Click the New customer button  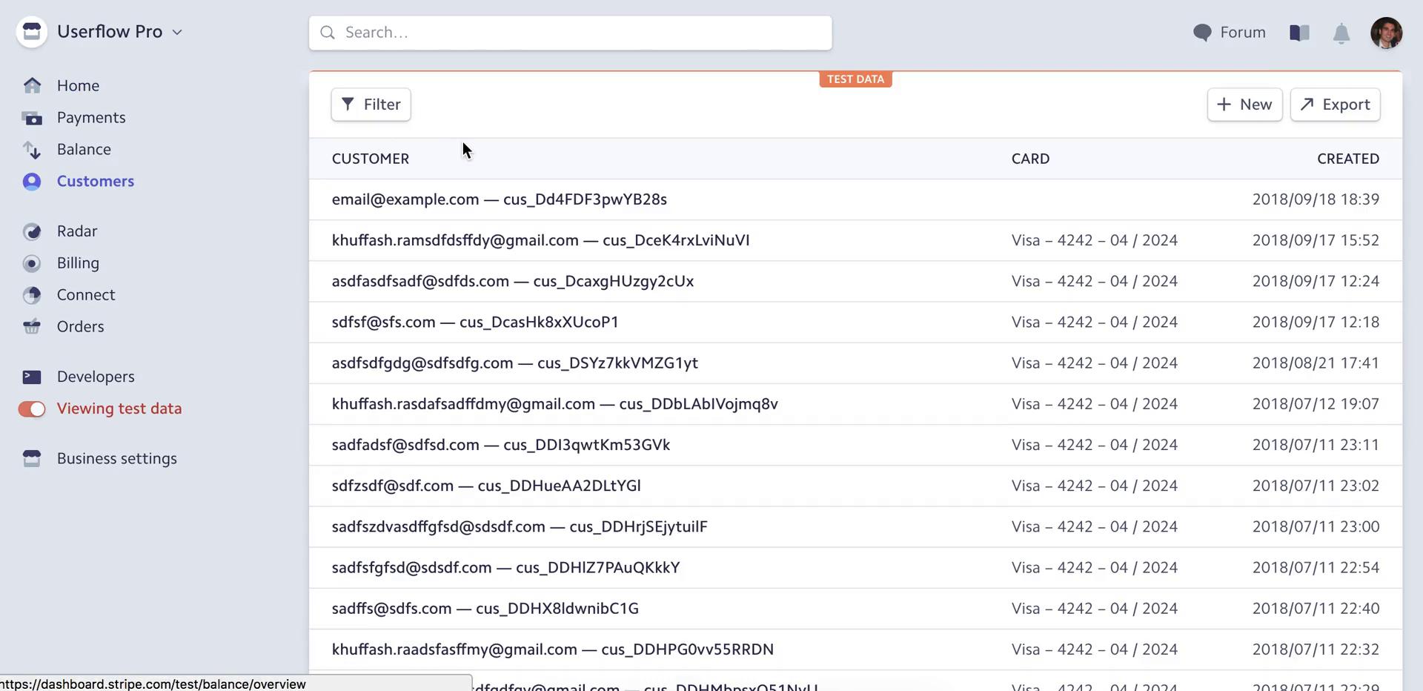click(1245, 105)
